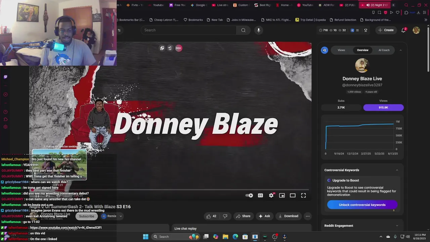Start voice search with the microphone icon
This screenshot has width=430, height=242.
(x=258, y=30)
